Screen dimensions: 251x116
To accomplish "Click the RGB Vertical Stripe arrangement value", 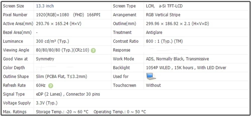I will point(163,15).
